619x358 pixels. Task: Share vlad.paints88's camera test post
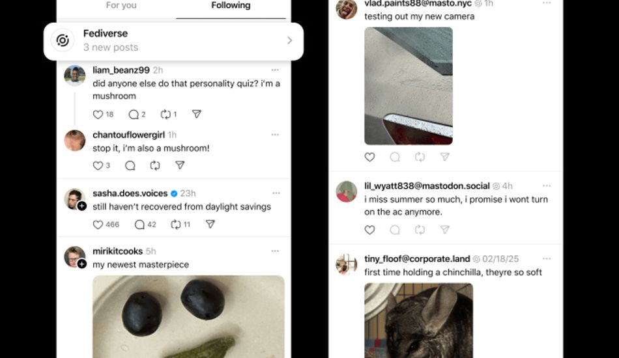[x=444, y=157]
